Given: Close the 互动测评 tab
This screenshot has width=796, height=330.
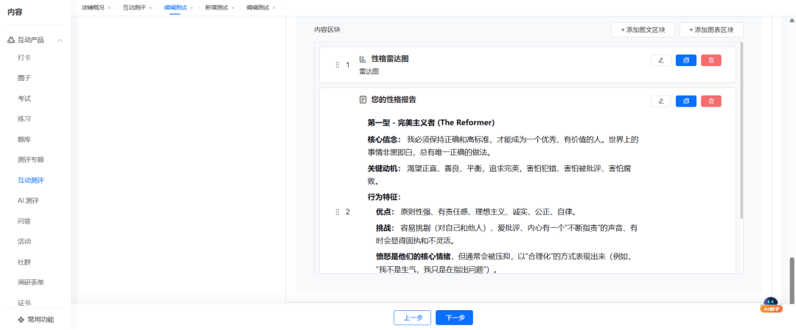Looking at the screenshot, I should click(150, 7).
